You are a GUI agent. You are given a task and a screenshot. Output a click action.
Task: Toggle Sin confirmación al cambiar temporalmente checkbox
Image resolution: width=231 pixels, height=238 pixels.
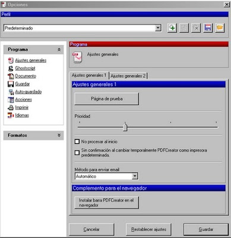click(77, 152)
